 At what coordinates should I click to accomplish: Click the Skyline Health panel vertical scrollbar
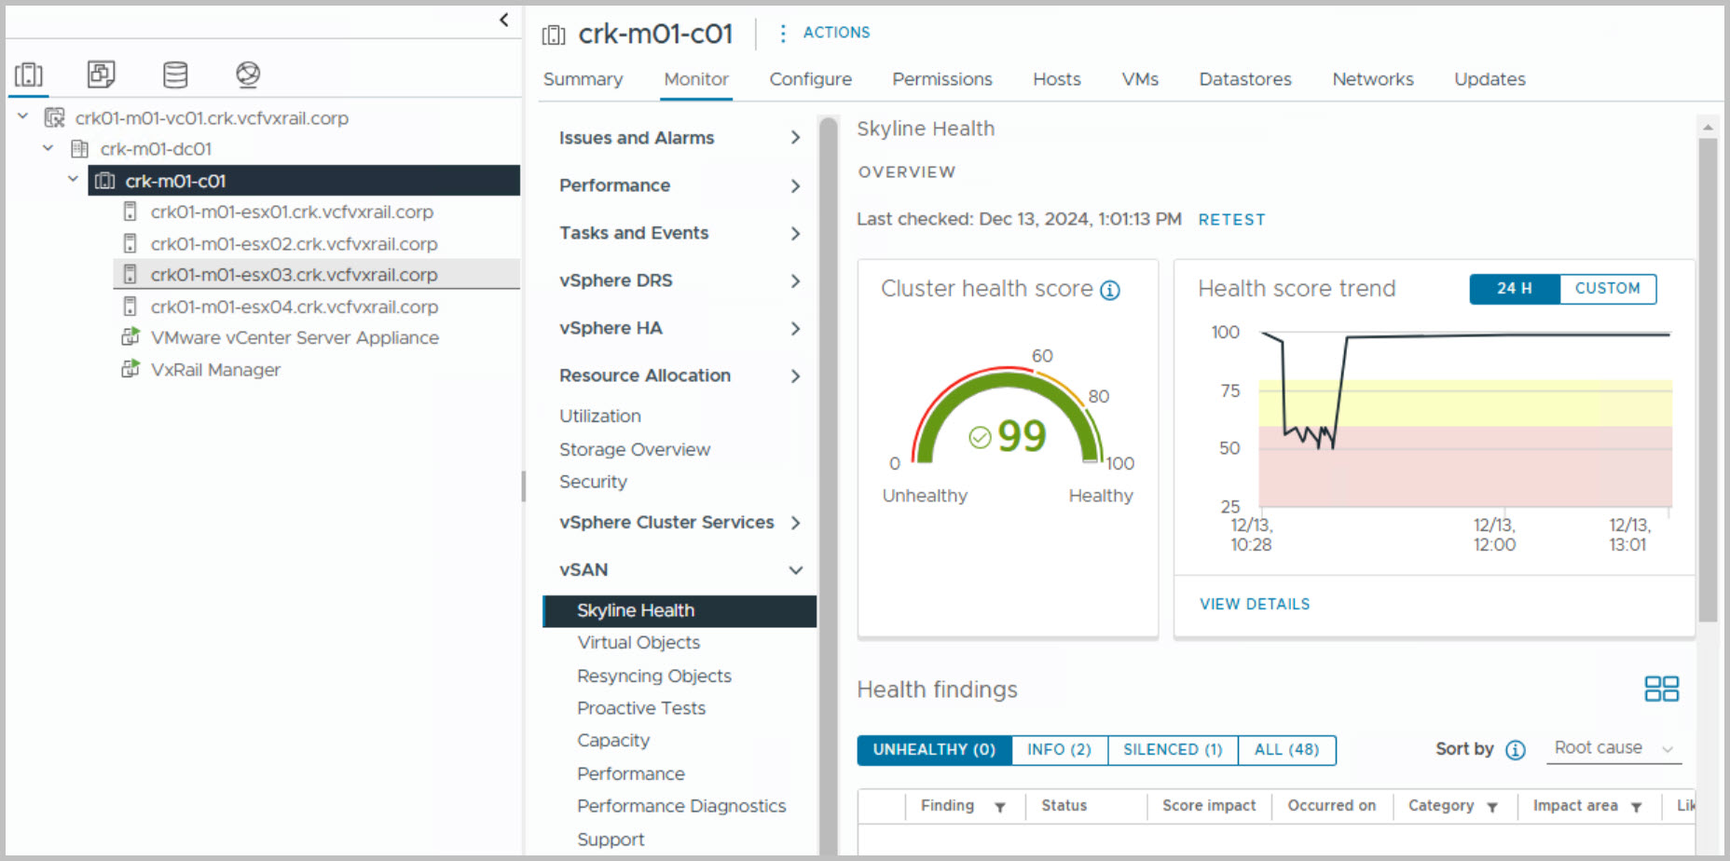pyautogui.click(x=1707, y=373)
